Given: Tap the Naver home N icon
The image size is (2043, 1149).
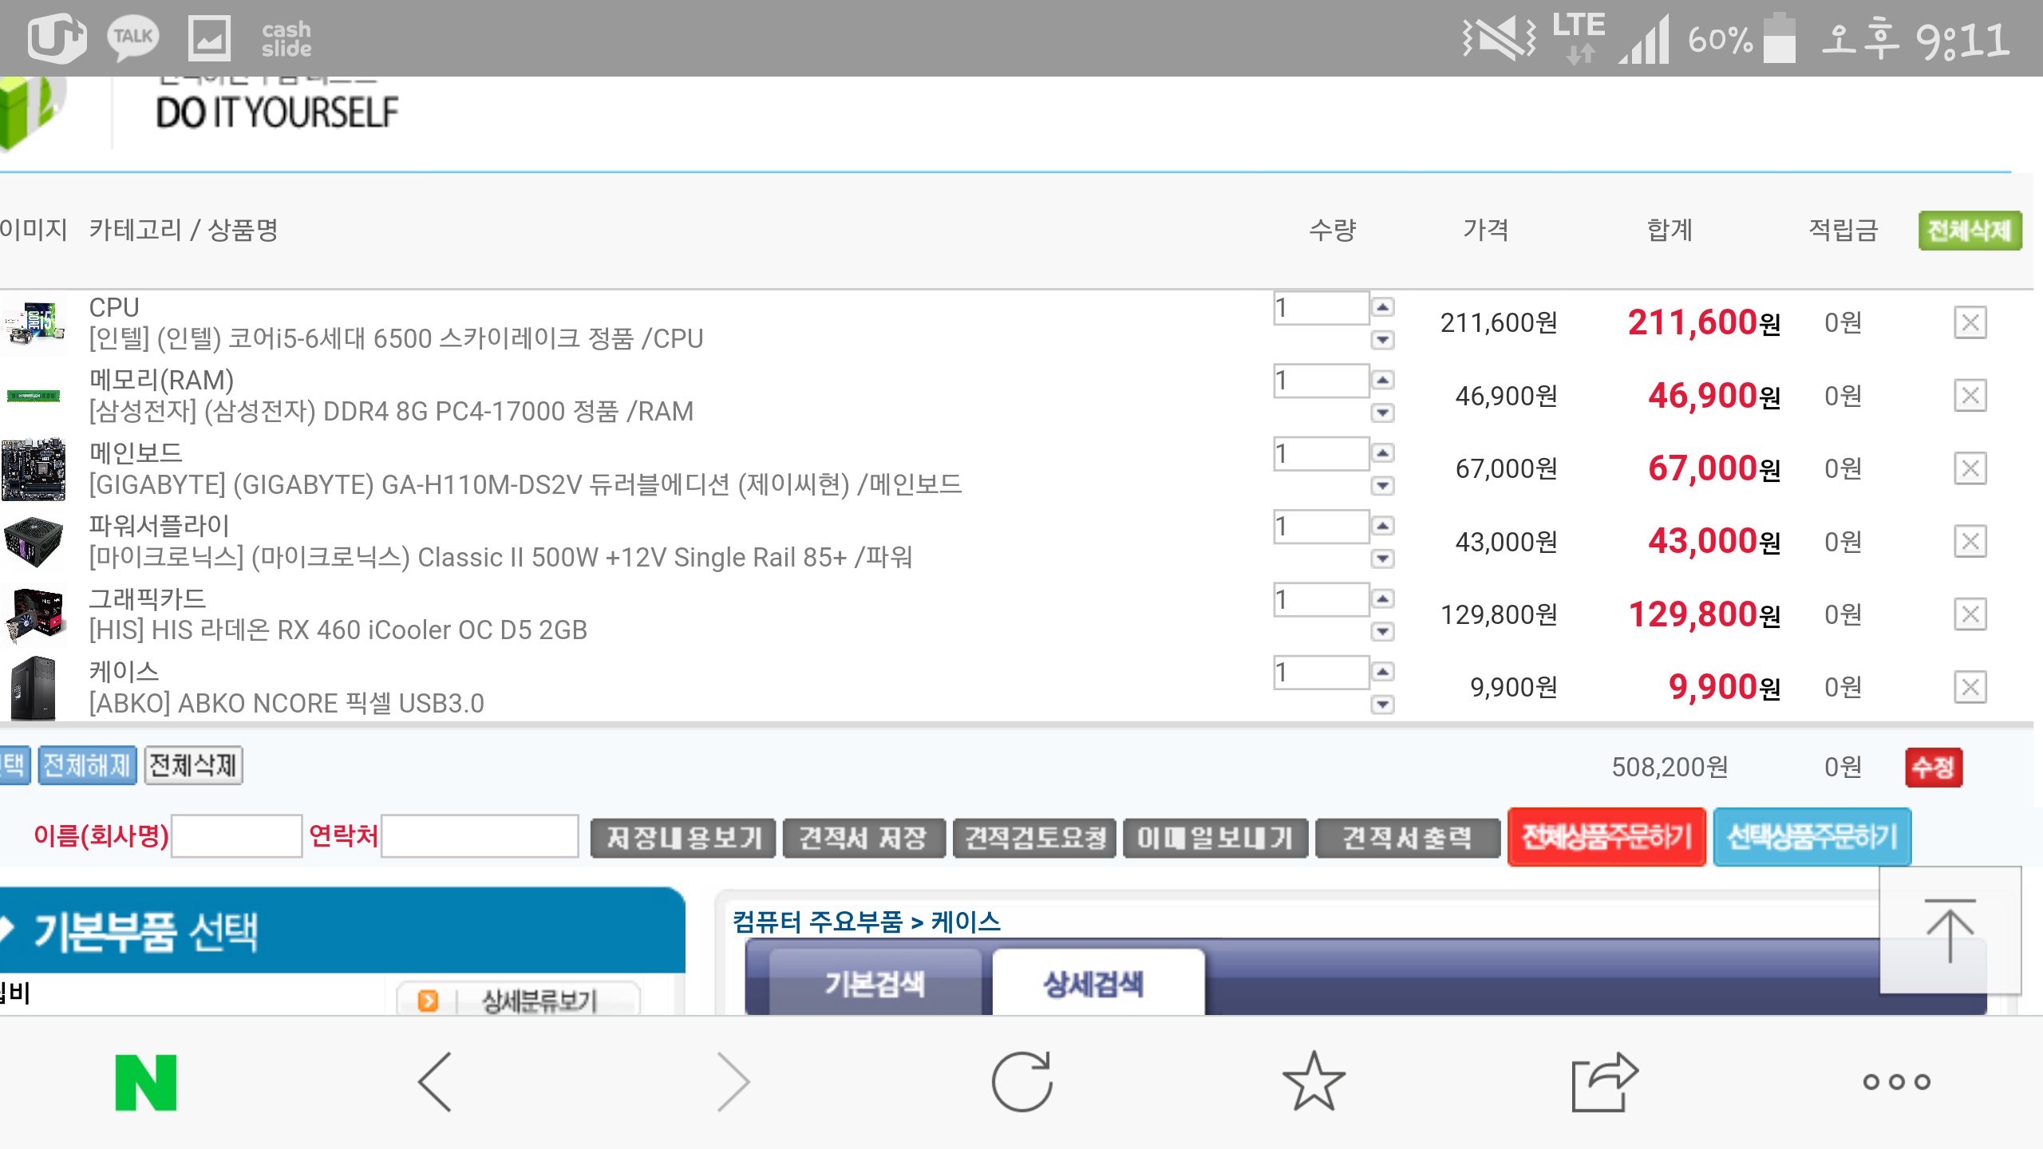Looking at the screenshot, I should coord(146,1082).
